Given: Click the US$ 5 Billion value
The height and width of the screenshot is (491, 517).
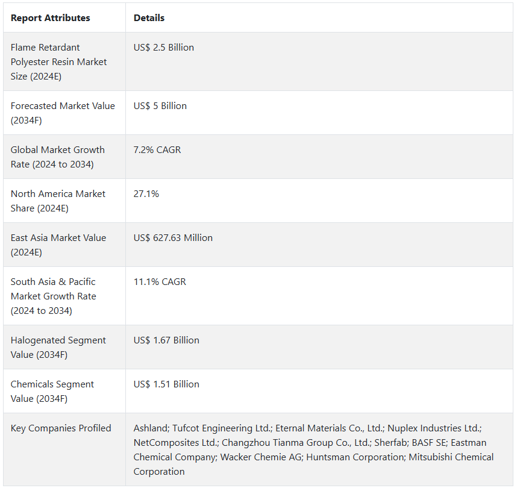Looking at the screenshot, I should (x=160, y=106).
